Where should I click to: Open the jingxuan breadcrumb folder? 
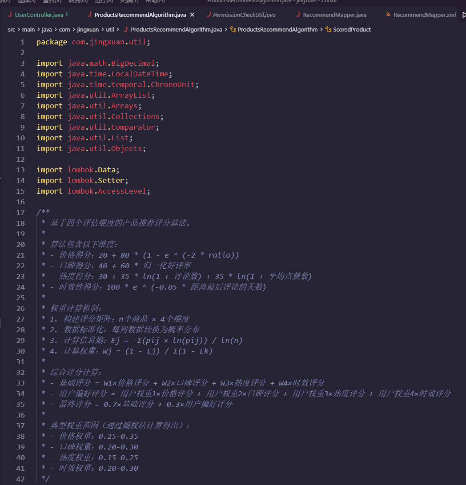[88, 29]
